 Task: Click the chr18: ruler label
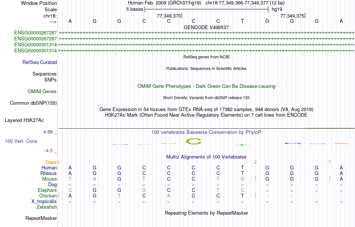[x=50, y=16]
